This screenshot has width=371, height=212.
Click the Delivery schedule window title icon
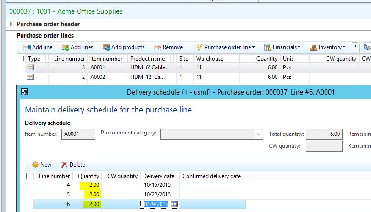pyautogui.click(x=24, y=92)
